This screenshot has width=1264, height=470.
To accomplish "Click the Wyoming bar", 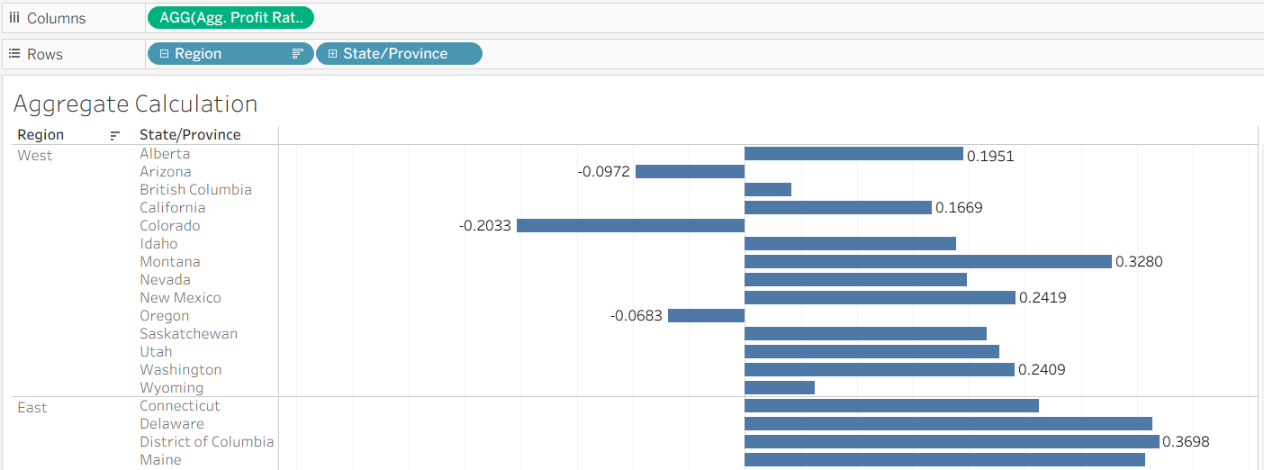I will click(x=780, y=387).
